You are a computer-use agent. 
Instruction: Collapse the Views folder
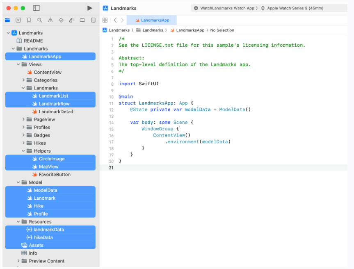pyautogui.click(x=18, y=64)
